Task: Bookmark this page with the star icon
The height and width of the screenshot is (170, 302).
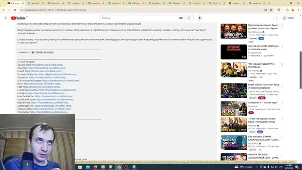Action: (x=271, y=10)
